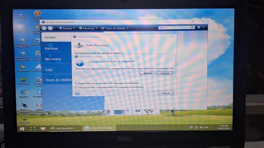Image resolution: width=264 pixels, height=148 pixels.
Task: Click the Restart button in the dialog
Action: (147, 73)
